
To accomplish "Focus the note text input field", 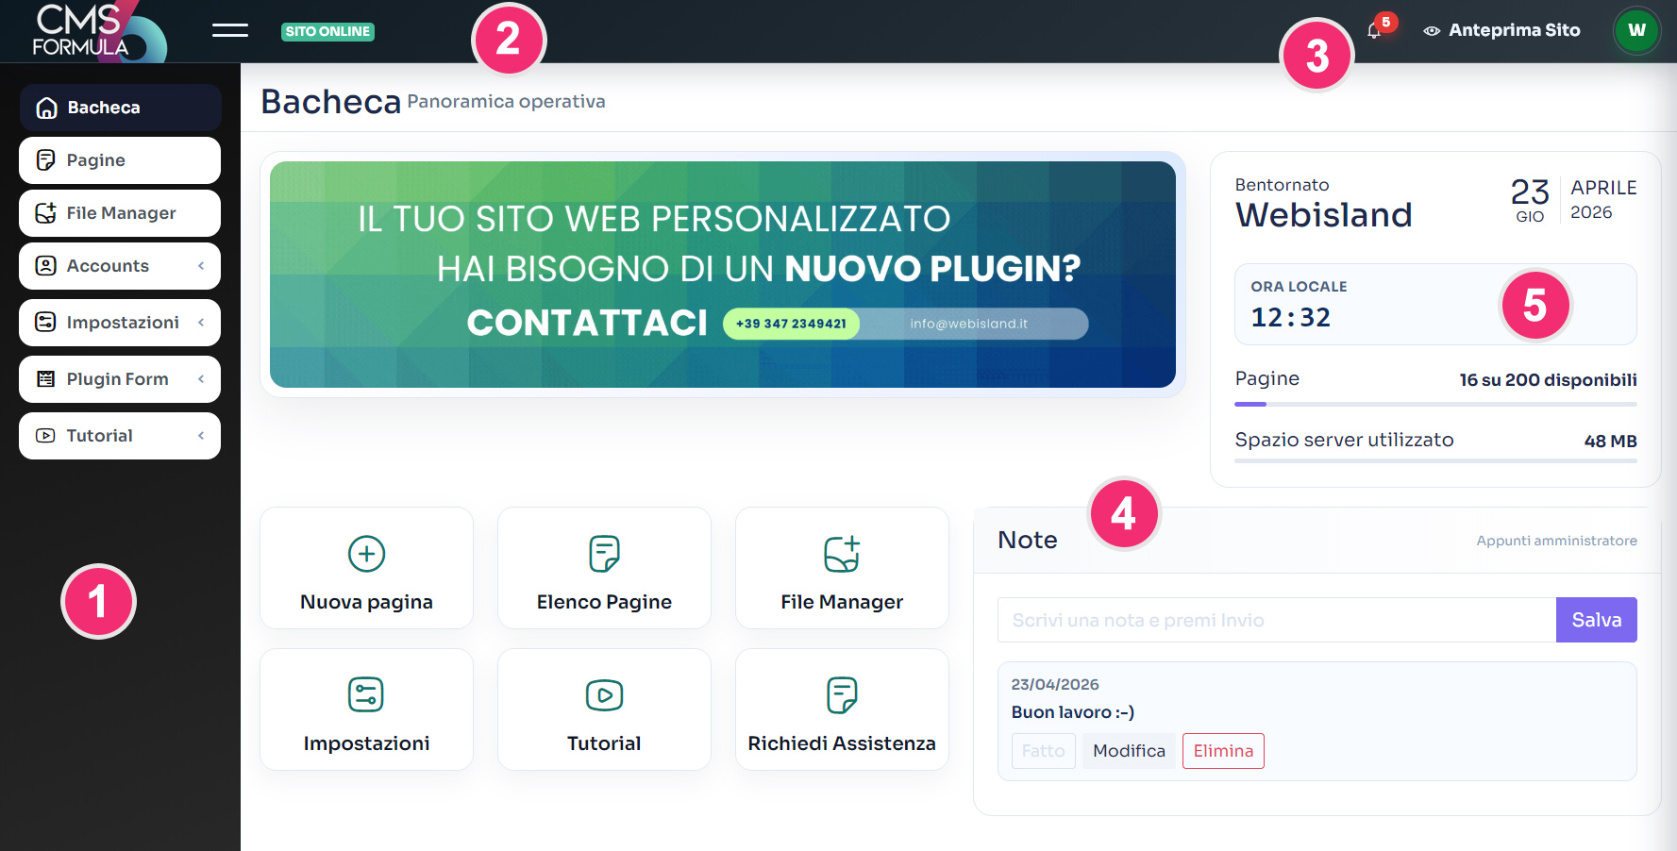I will tap(1276, 620).
